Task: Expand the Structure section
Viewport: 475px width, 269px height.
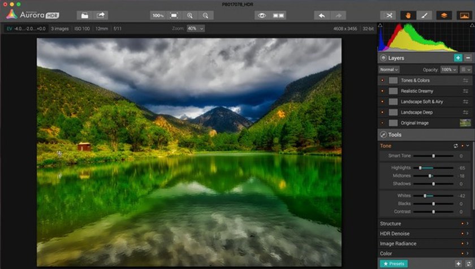Action: pyautogui.click(x=425, y=224)
